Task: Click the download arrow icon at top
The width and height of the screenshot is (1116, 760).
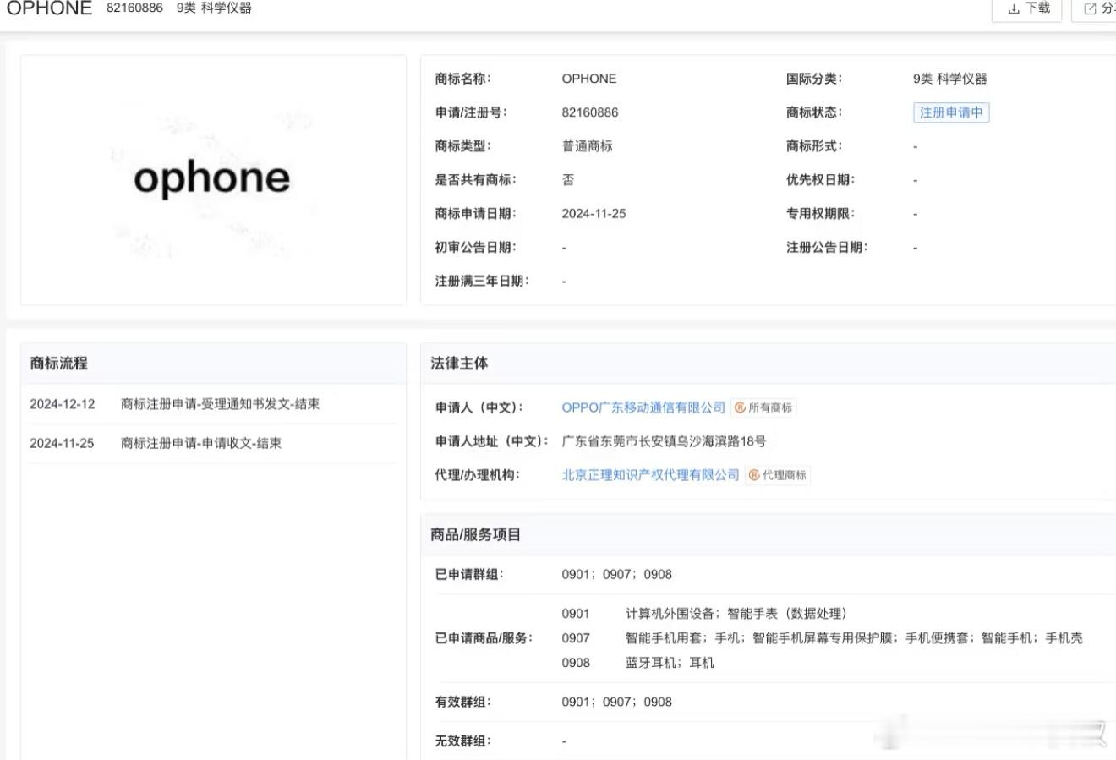Action: coord(1014,8)
